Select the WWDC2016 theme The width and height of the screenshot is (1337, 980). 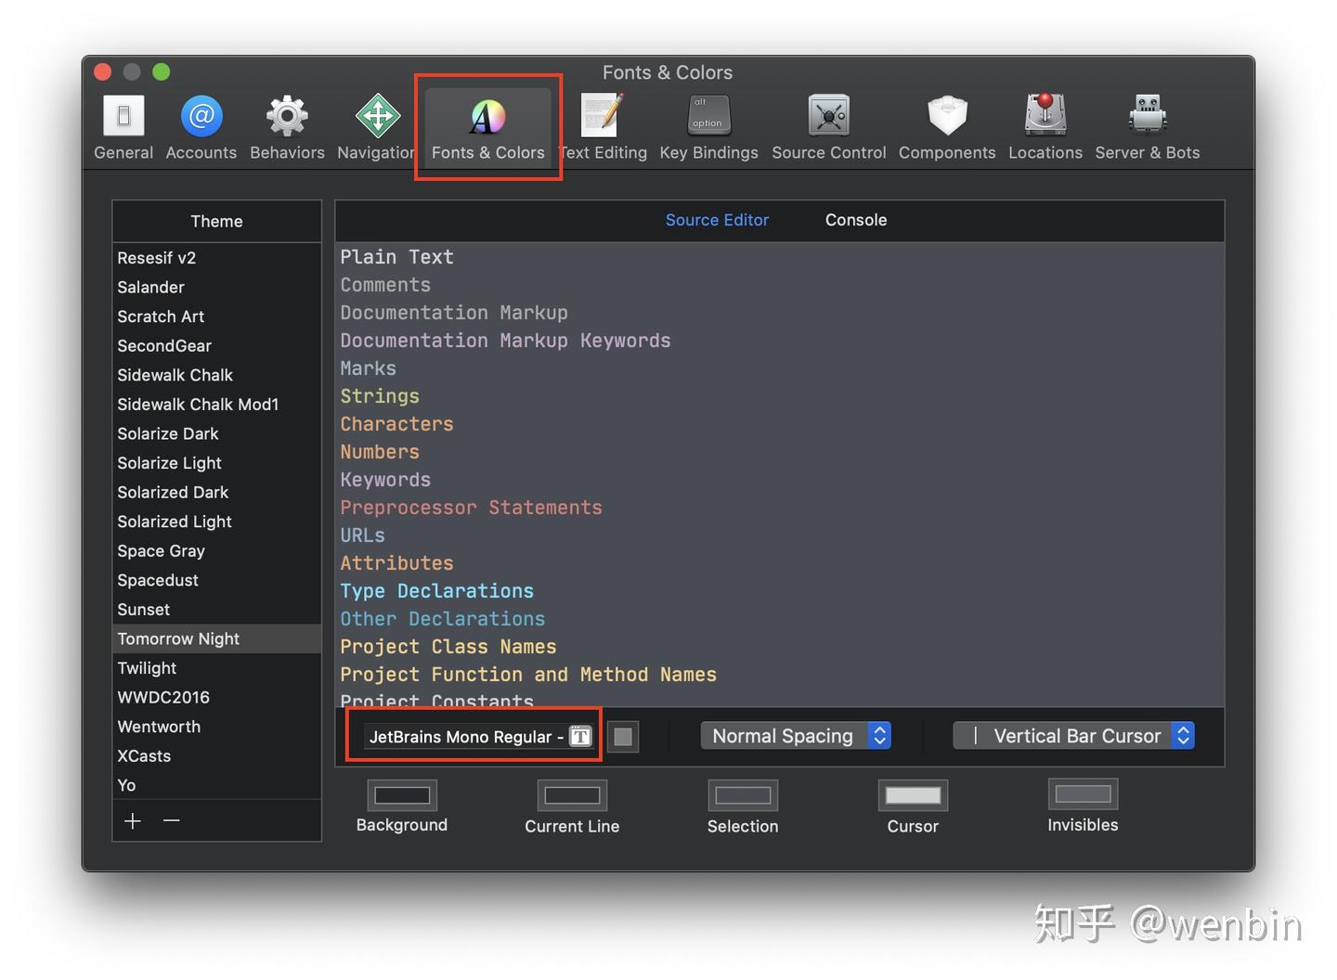point(217,698)
